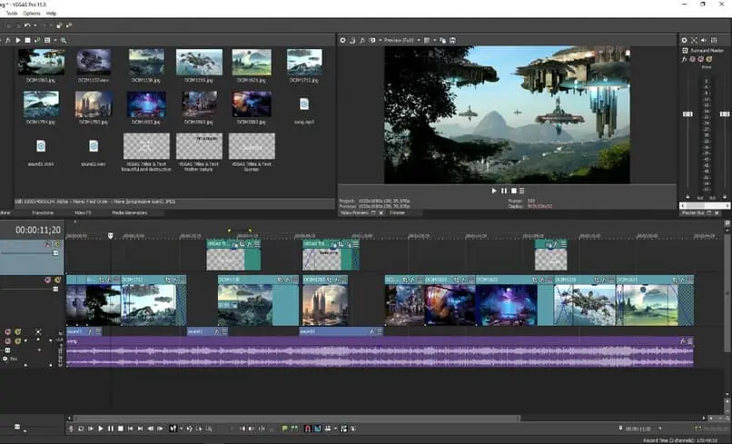This screenshot has width=732, height=444.
Task: Pause playback in the preview window
Action: 504,191
